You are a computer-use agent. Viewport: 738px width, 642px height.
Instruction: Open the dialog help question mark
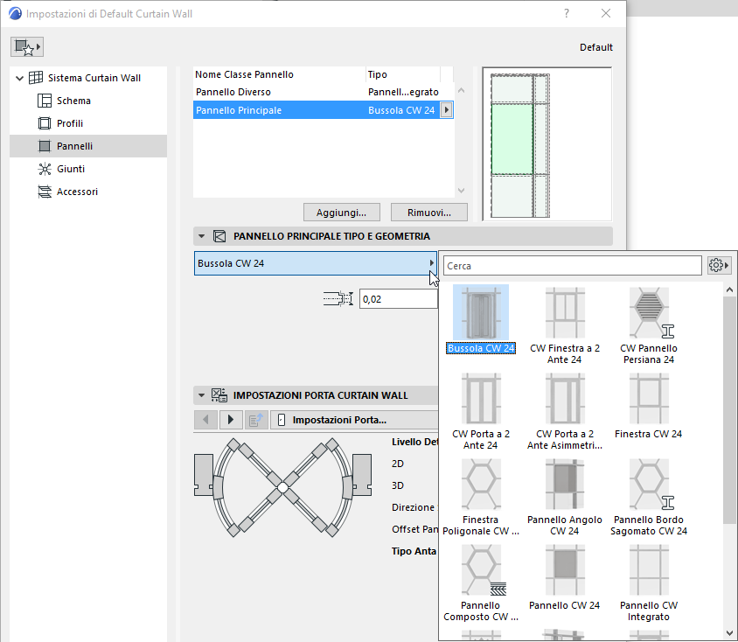[x=567, y=13]
